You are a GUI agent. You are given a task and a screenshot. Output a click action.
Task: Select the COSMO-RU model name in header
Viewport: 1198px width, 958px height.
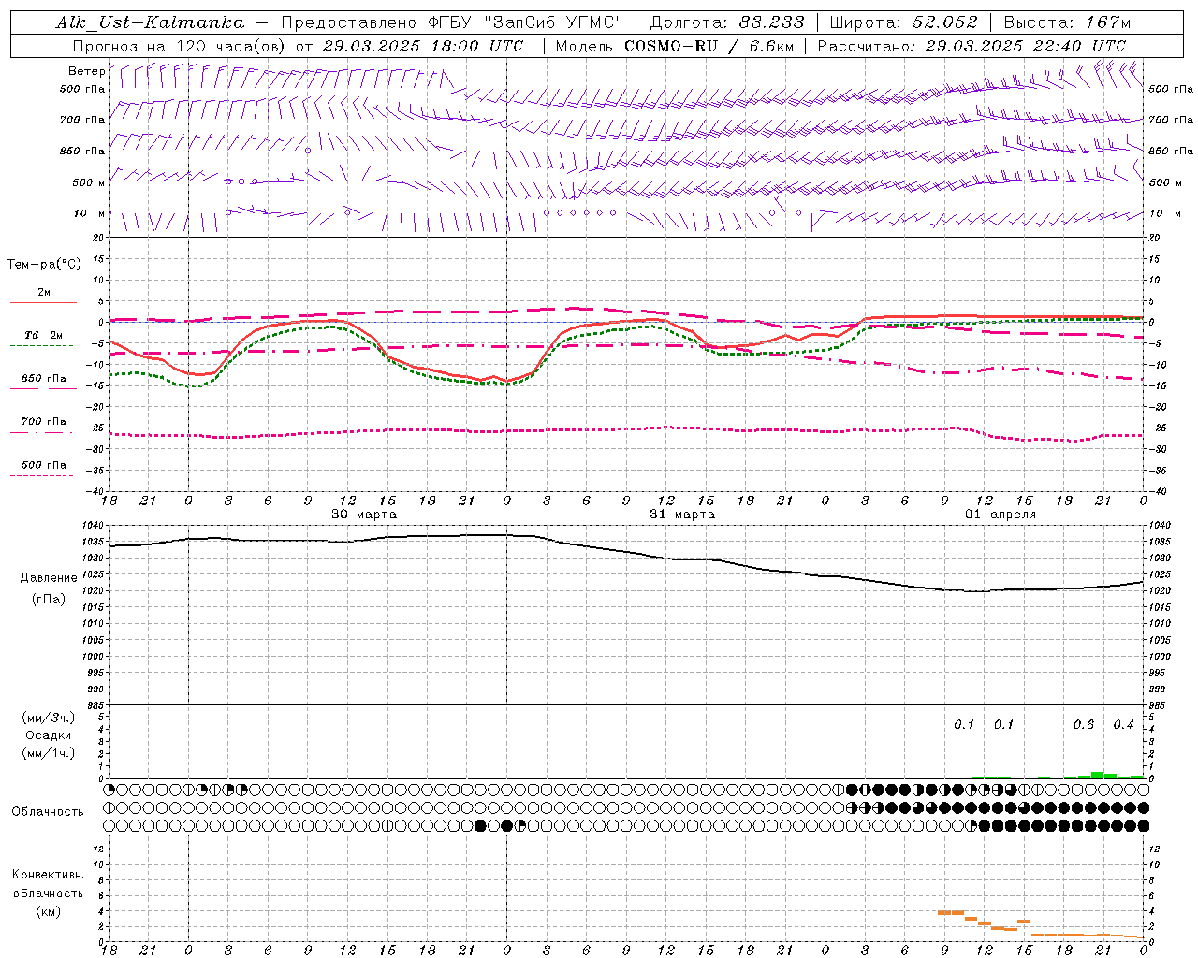pyautogui.click(x=671, y=46)
